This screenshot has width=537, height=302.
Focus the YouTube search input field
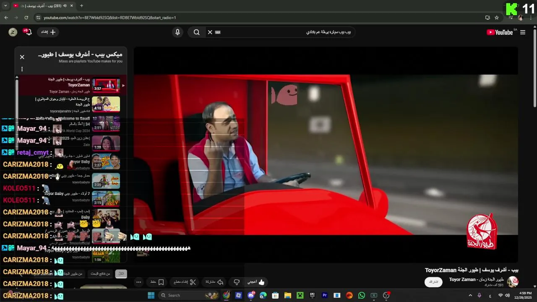pyautogui.click(x=287, y=32)
